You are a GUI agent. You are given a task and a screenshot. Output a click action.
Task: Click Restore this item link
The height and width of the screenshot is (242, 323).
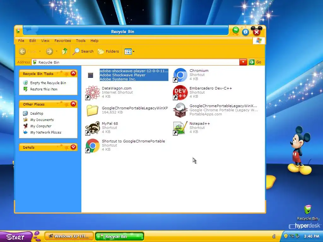pos(44,89)
